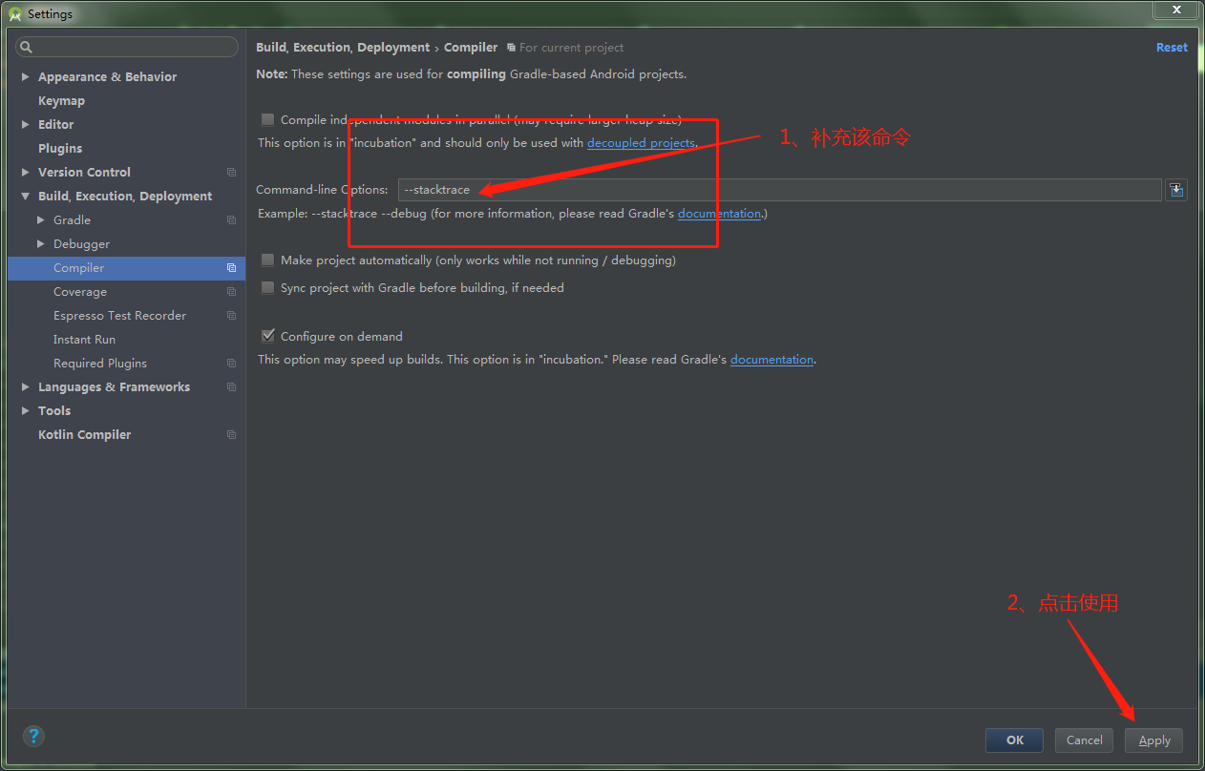Click the Android Studio icon in title bar
This screenshot has width=1205, height=771.
[x=15, y=13]
